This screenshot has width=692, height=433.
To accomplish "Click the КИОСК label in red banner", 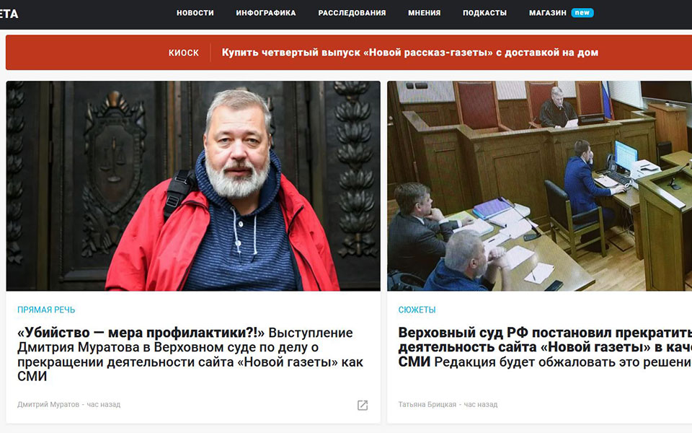I will coord(184,53).
